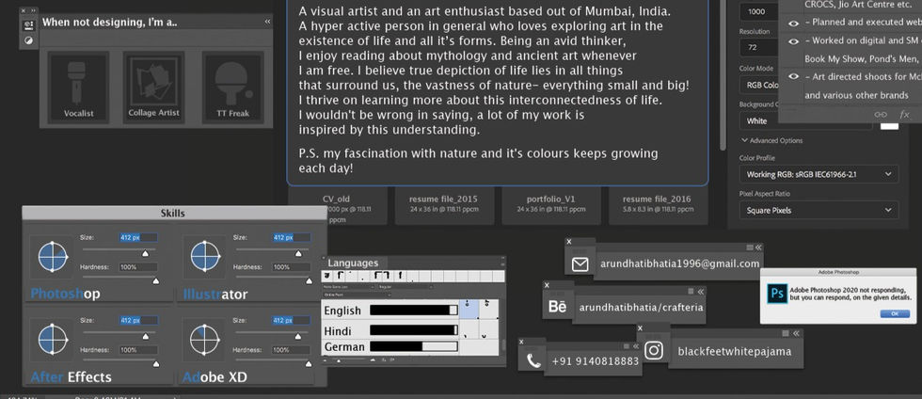Image resolution: width=922 pixels, height=399 pixels.
Task: Click the Photoshop brush preview circle
Action: click(53, 257)
